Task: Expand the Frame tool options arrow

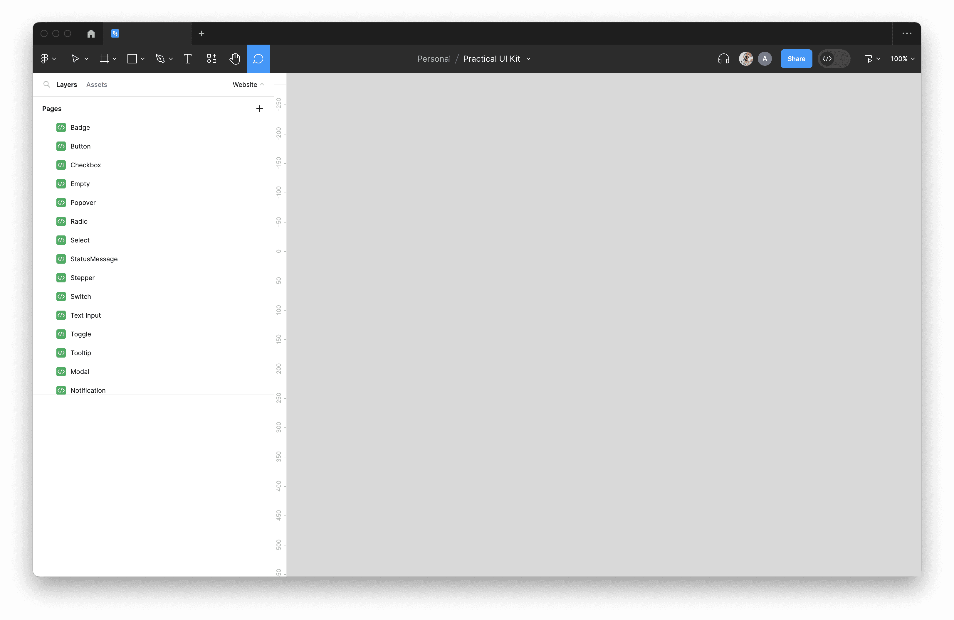Action: tap(115, 59)
